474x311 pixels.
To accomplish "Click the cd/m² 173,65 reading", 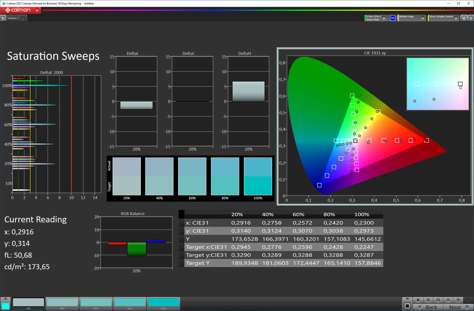I will (x=27, y=267).
